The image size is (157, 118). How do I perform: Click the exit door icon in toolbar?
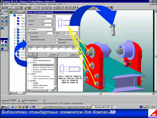point(111,7)
